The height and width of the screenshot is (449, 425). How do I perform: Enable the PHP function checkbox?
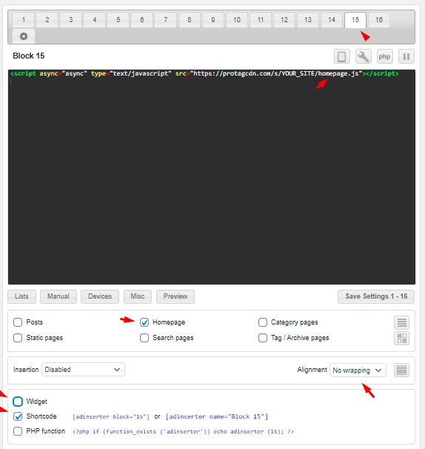tap(18, 431)
